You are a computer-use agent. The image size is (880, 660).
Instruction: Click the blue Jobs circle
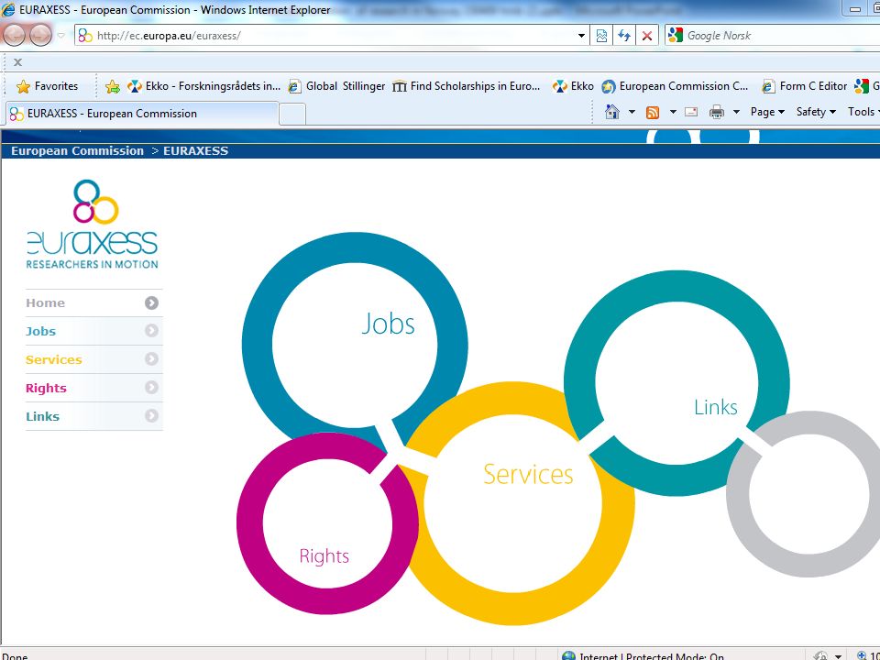point(355,344)
